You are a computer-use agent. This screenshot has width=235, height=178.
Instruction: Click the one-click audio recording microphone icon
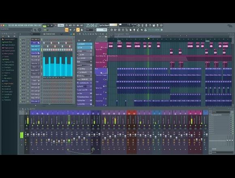(x=146, y=25)
